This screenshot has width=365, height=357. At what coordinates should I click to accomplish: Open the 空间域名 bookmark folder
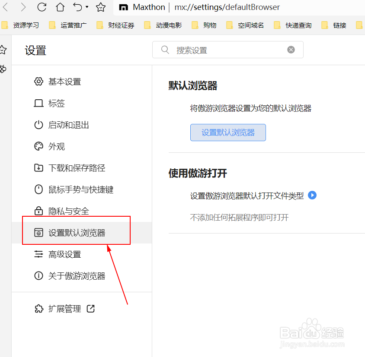(245, 25)
